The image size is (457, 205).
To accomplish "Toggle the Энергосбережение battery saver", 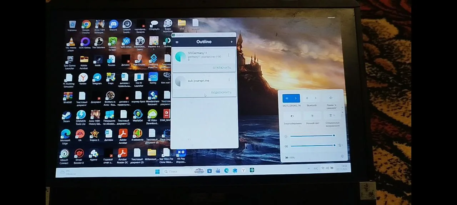I will (x=292, y=116).
